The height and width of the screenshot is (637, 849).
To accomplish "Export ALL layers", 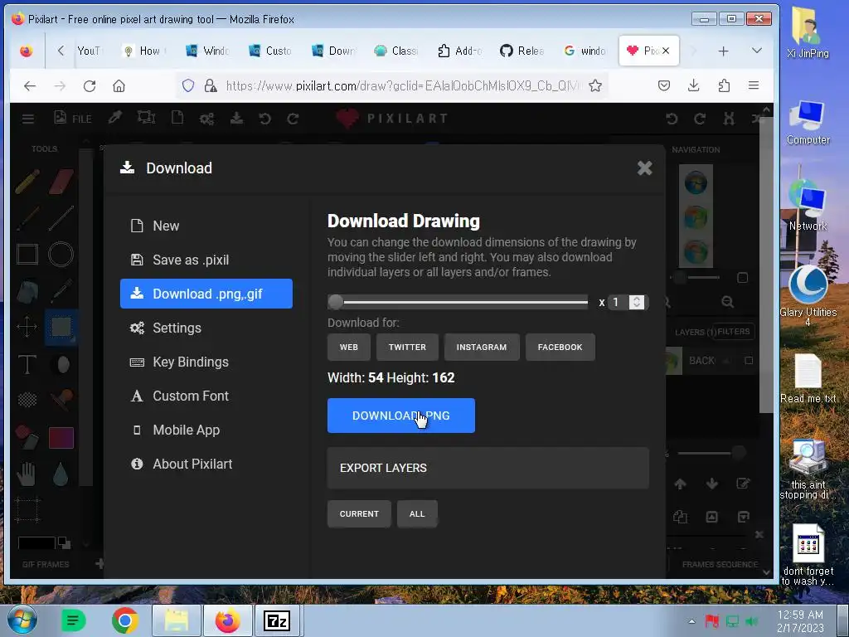I will pos(417,513).
